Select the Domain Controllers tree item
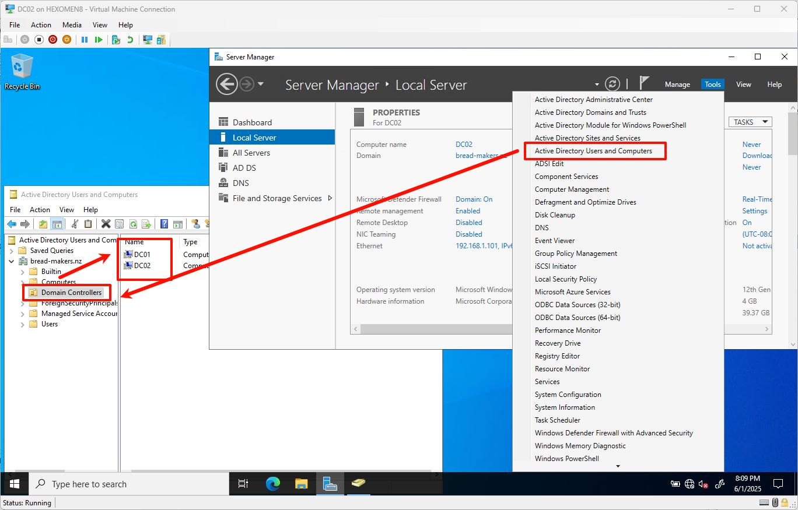Viewport: 798px width, 510px height. [x=71, y=293]
